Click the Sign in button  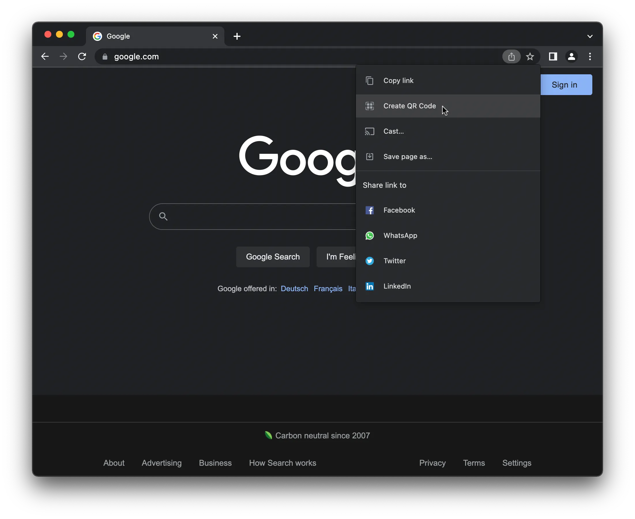tap(566, 85)
